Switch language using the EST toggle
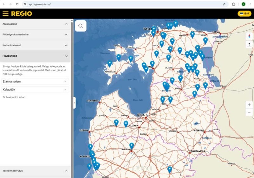 tap(244, 14)
